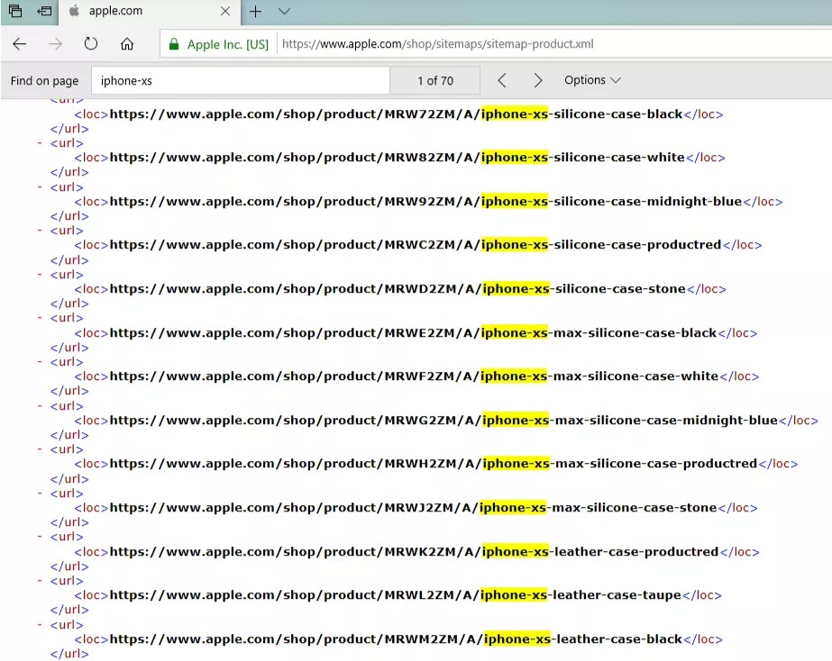Screen dimensions: 832x661
Task: Collapse the first url node with its minus sign
Action: [38, 142]
